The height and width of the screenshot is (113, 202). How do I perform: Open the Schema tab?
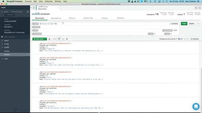(72, 18)
